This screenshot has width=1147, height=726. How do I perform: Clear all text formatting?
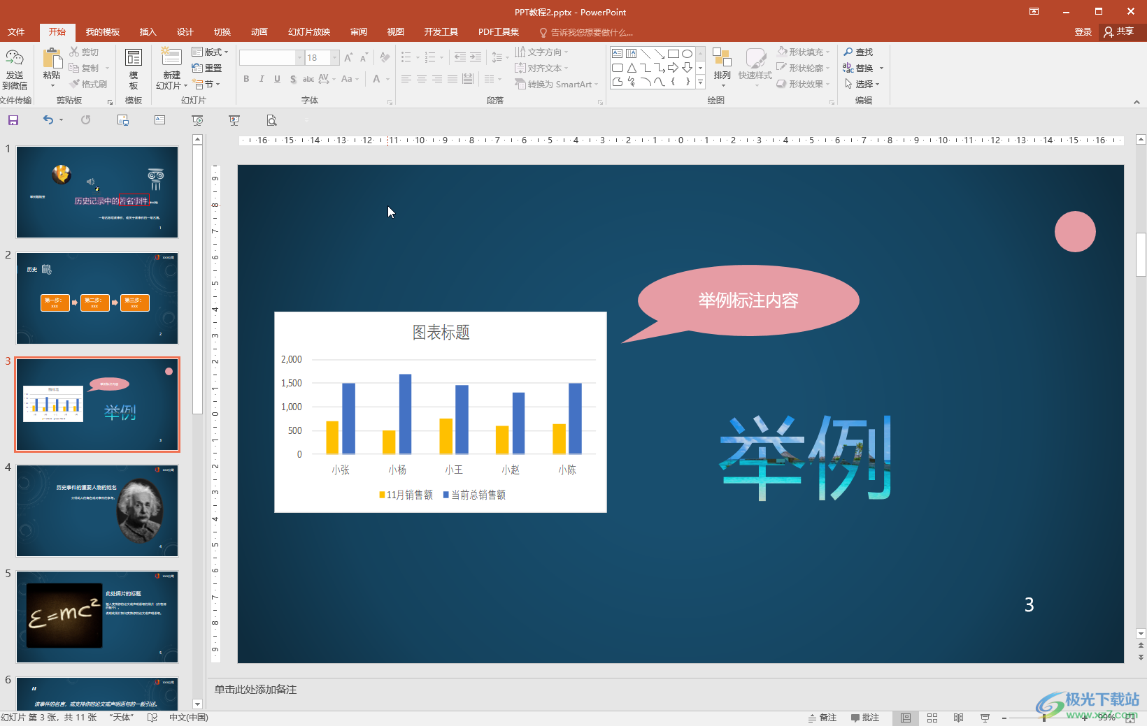click(x=384, y=58)
